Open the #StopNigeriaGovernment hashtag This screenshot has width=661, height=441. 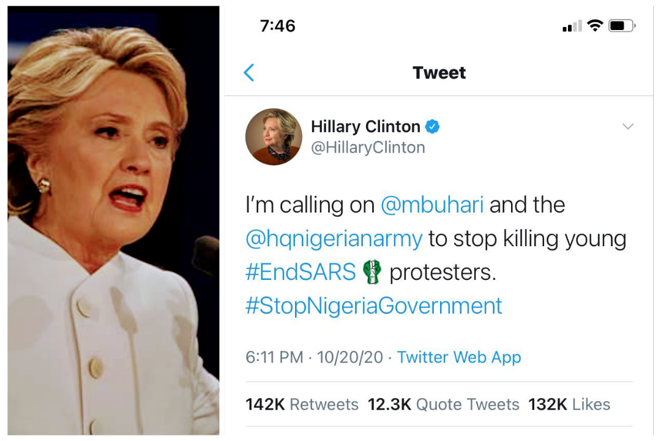point(373,306)
